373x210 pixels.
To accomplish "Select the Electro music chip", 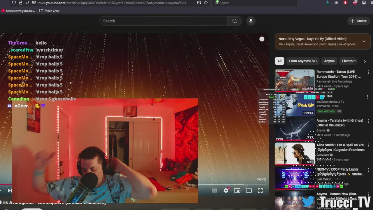I will (350, 61).
